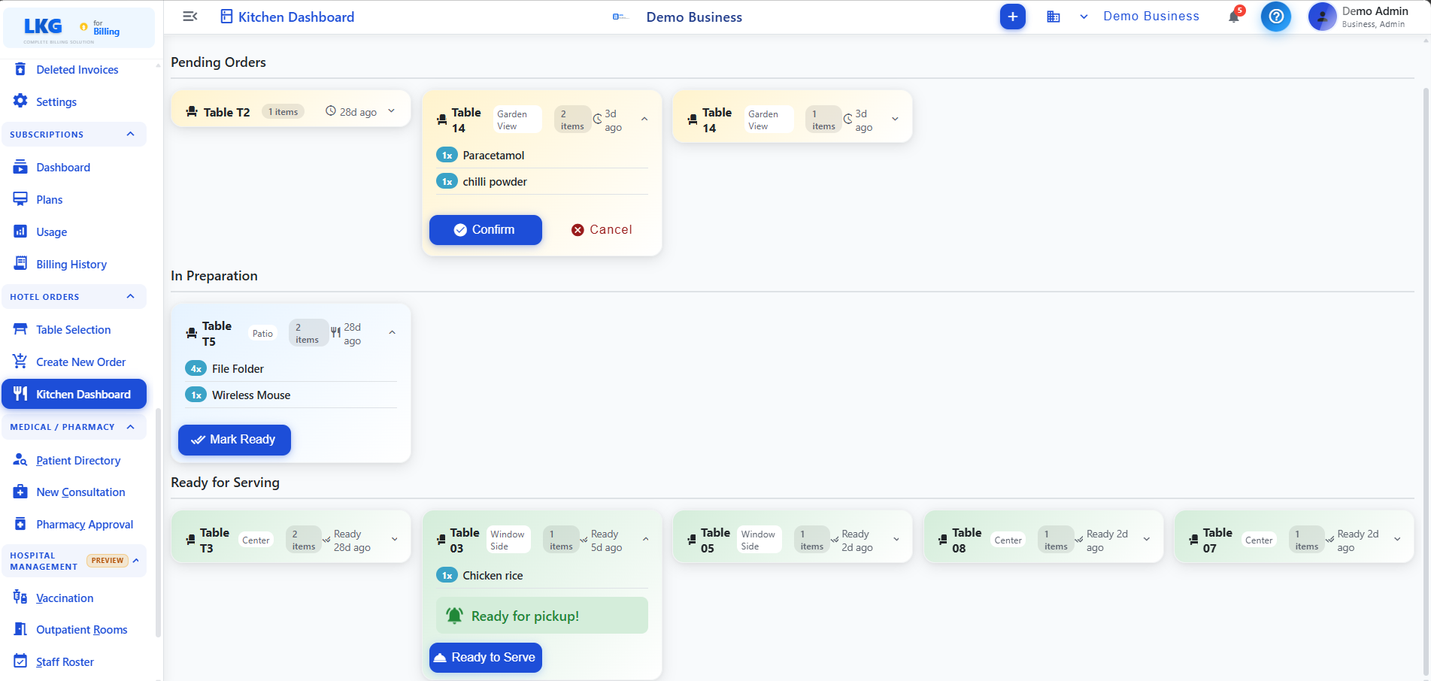Image resolution: width=1431 pixels, height=681 pixels.
Task: Click the Billing History receipt icon
Action: coord(20,263)
